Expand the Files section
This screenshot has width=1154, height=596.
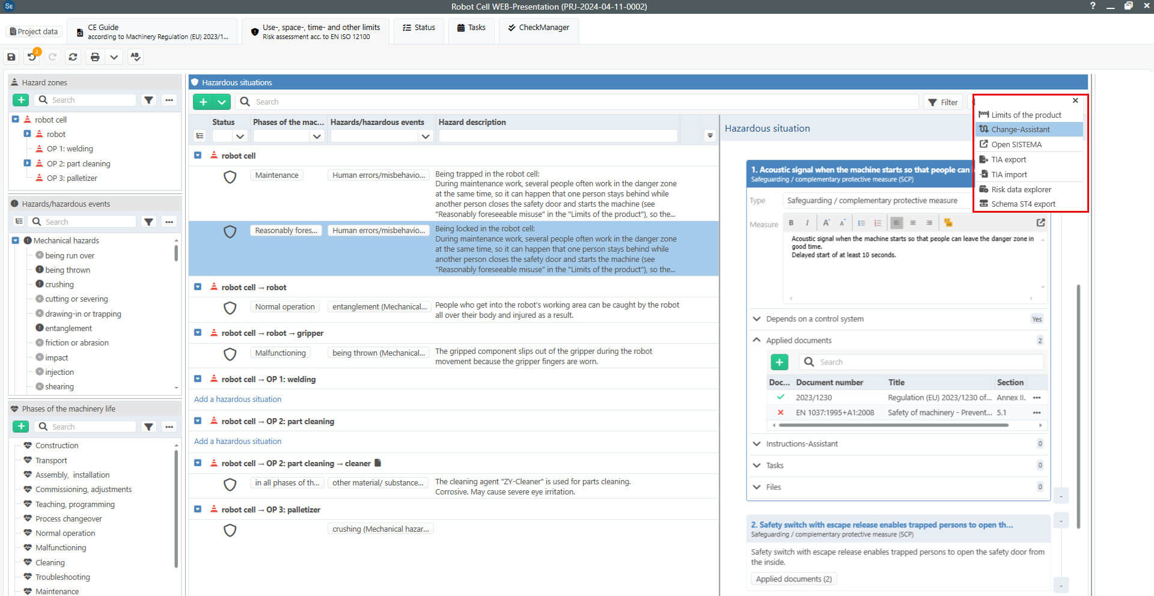tap(756, 487)
